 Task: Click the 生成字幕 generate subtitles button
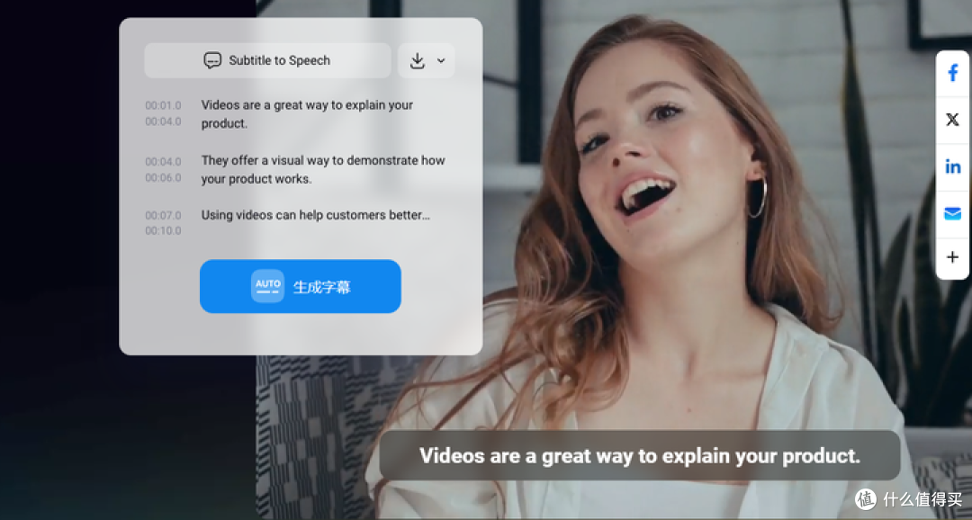point(300,286)
